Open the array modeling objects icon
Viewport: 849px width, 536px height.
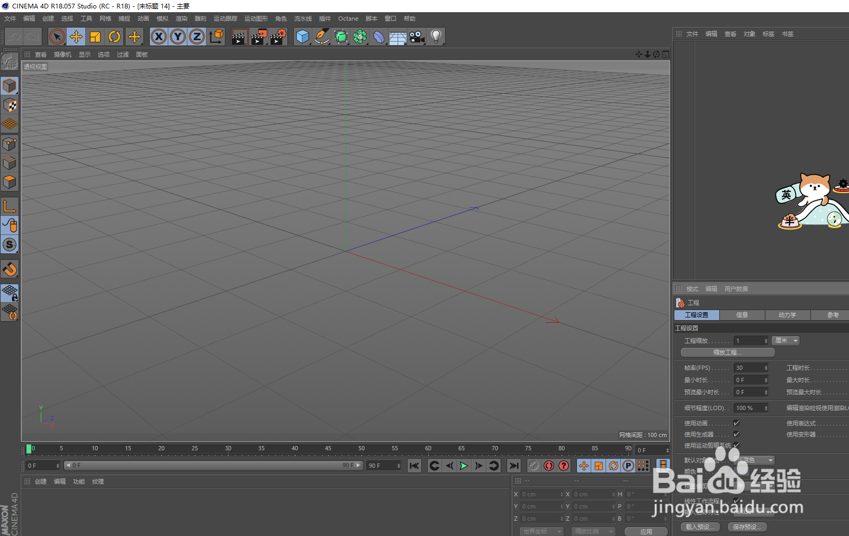coord(360,37)
